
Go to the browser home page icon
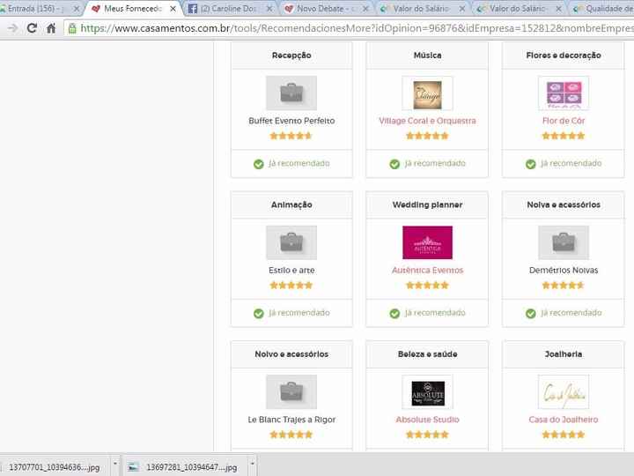click(x=51, y=28)
